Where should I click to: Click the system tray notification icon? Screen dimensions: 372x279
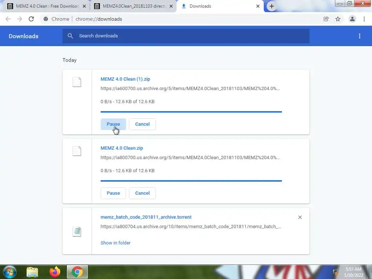coord(335,272)
